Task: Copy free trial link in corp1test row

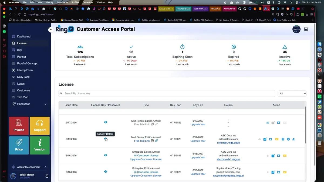Action: (x=153, y=140)
